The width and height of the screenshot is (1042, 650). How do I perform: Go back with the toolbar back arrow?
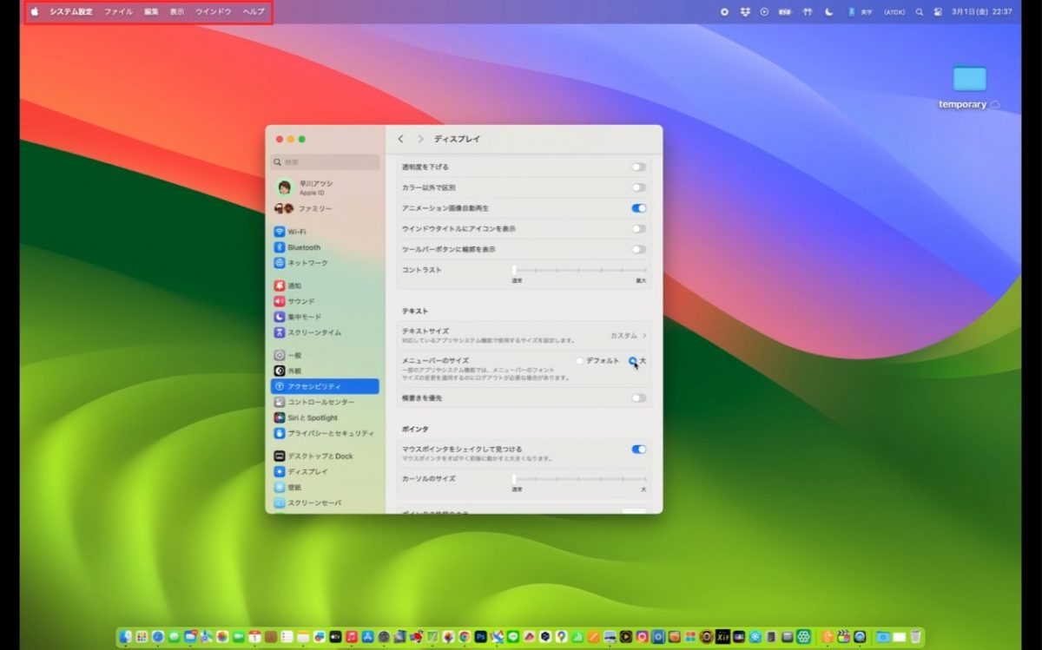click(x=400, y=139)
